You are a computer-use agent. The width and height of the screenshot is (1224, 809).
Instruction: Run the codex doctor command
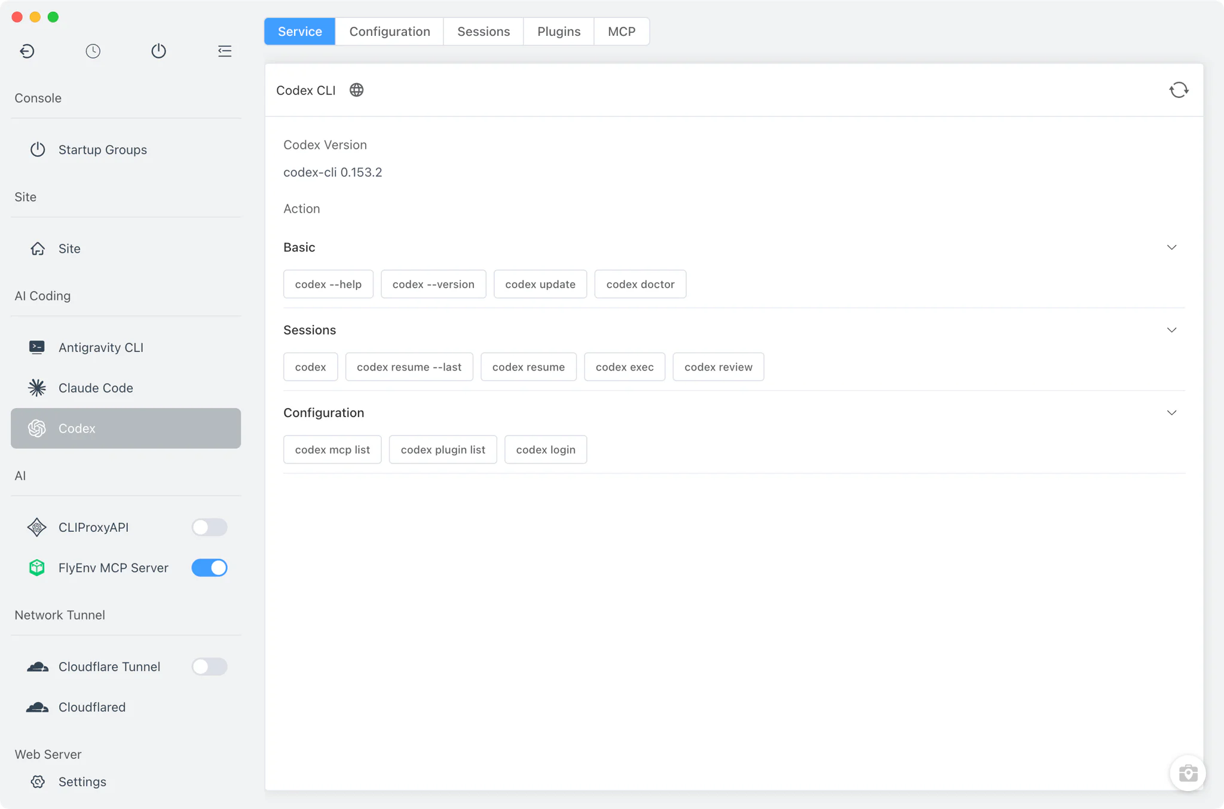[640, 284]
